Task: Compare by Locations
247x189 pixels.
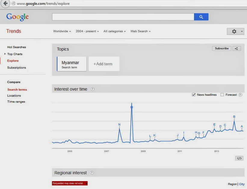Action: (x=14, y=95)
